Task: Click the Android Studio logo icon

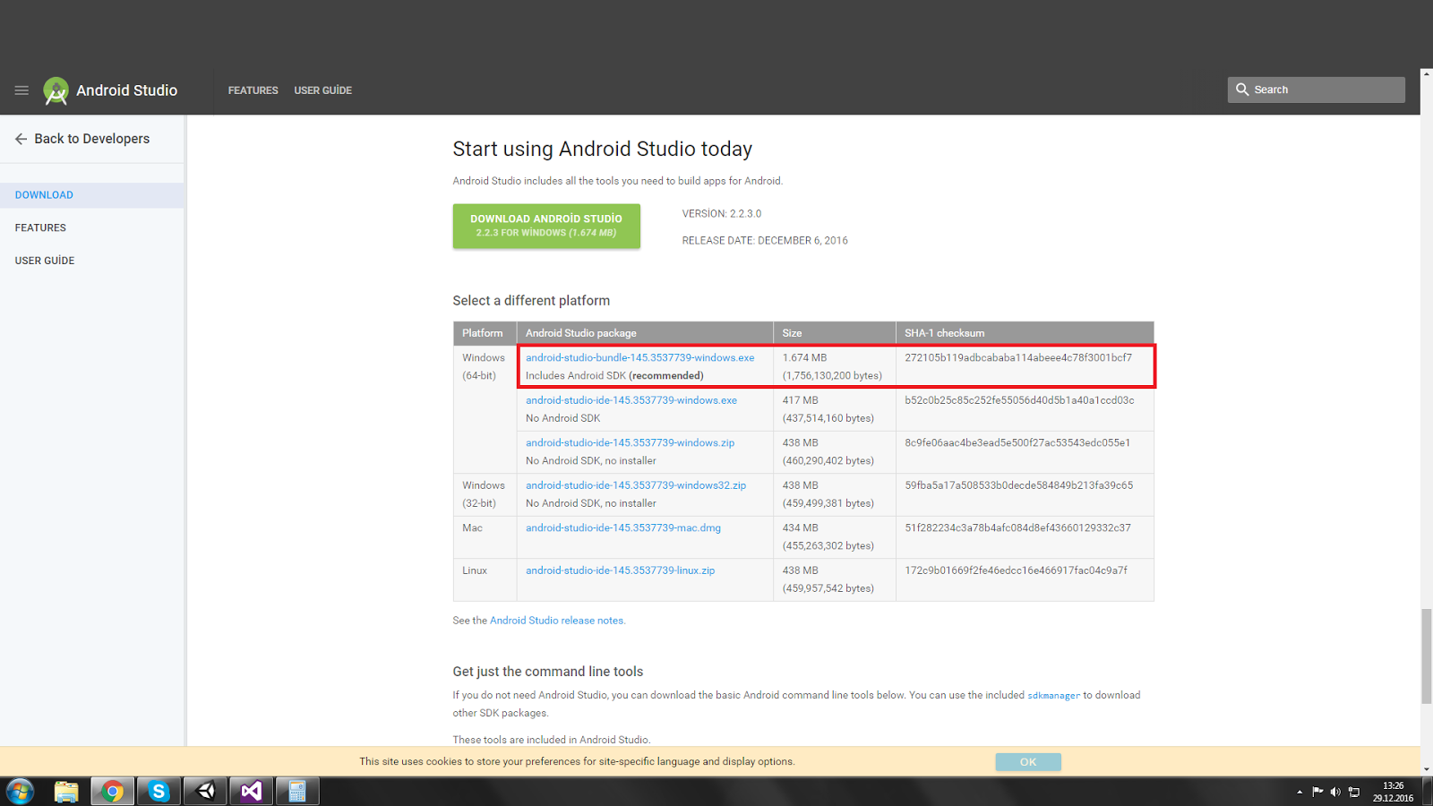Action: coord(56,90)
